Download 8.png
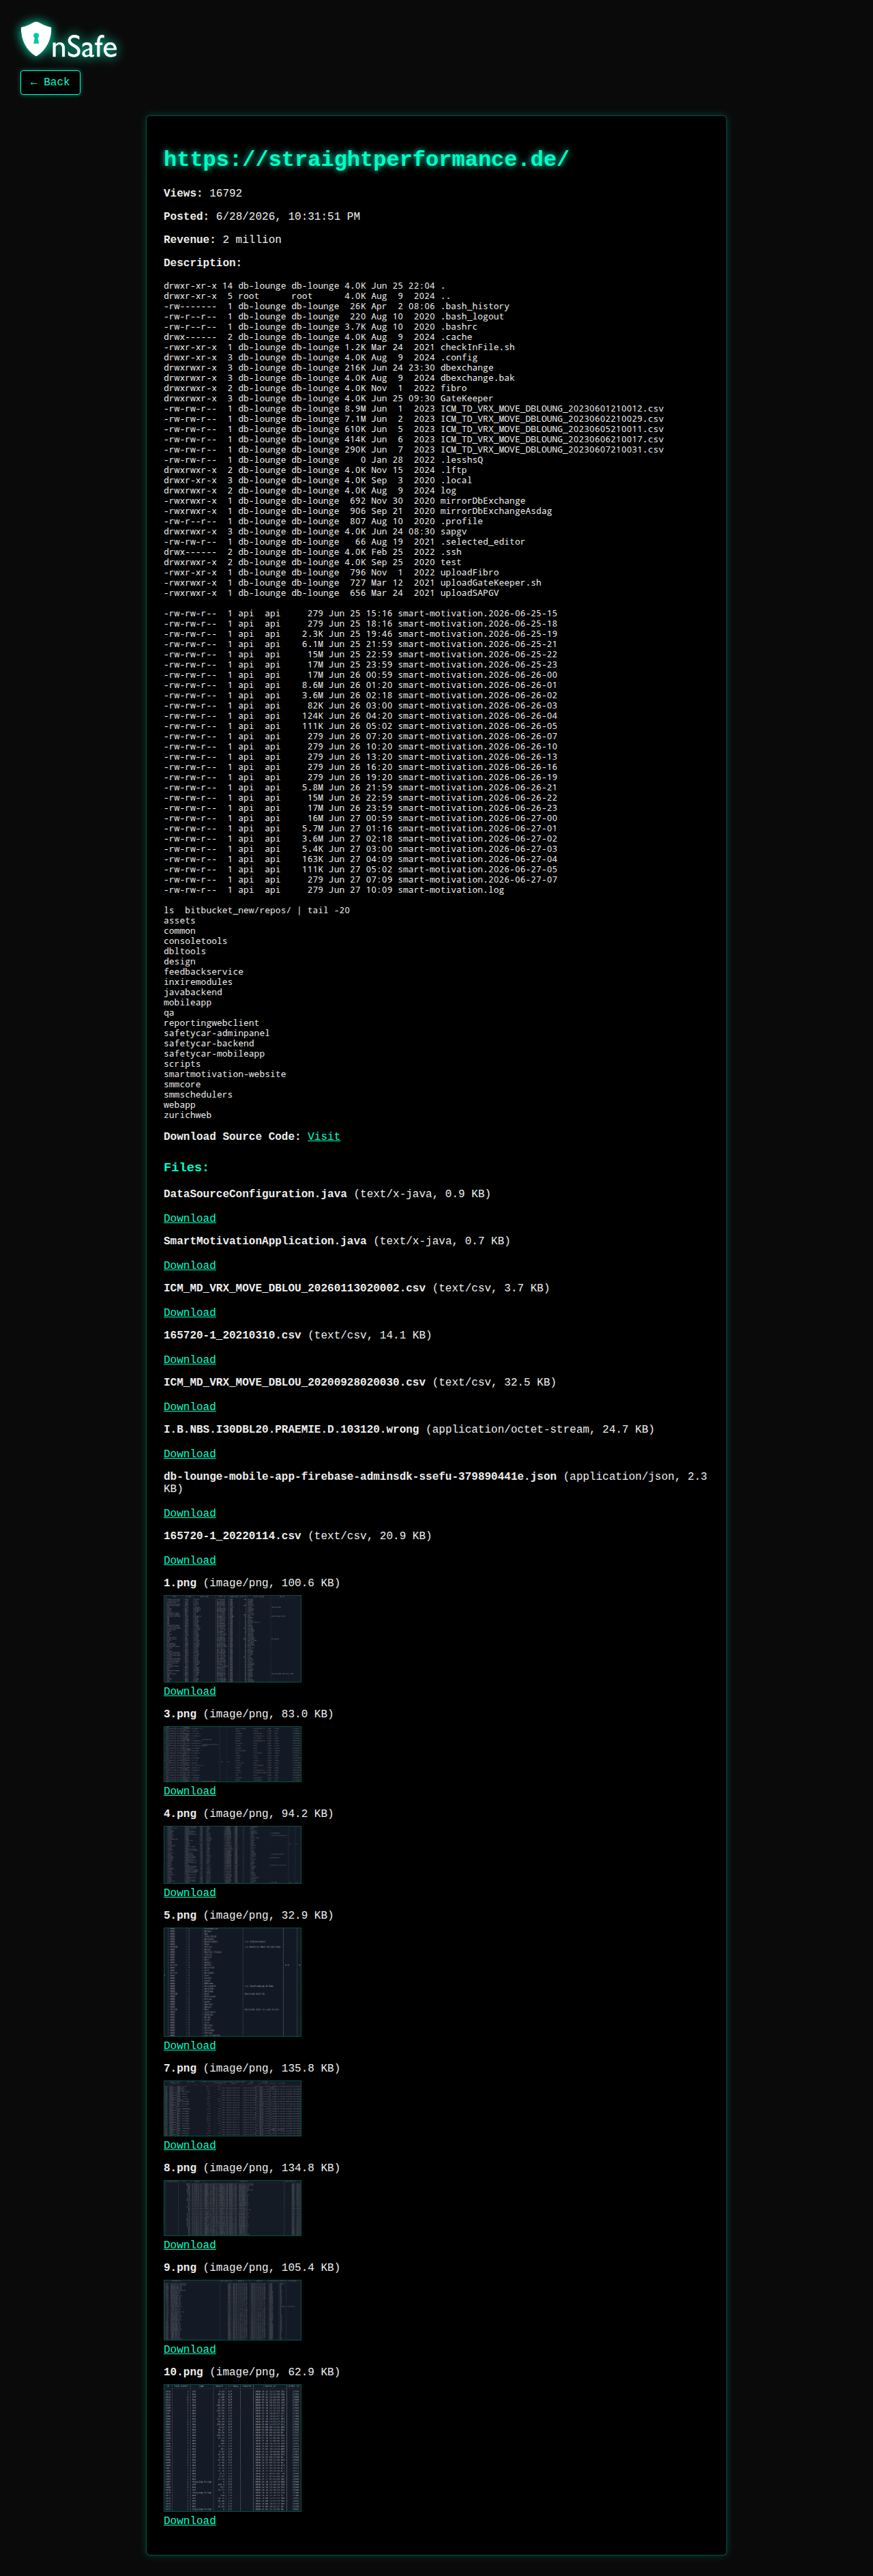Viewport: 873px width, 2576px height. (190, 2245)
